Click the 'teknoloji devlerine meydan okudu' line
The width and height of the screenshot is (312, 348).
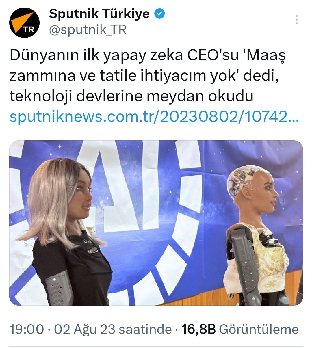tap(131, 96)
